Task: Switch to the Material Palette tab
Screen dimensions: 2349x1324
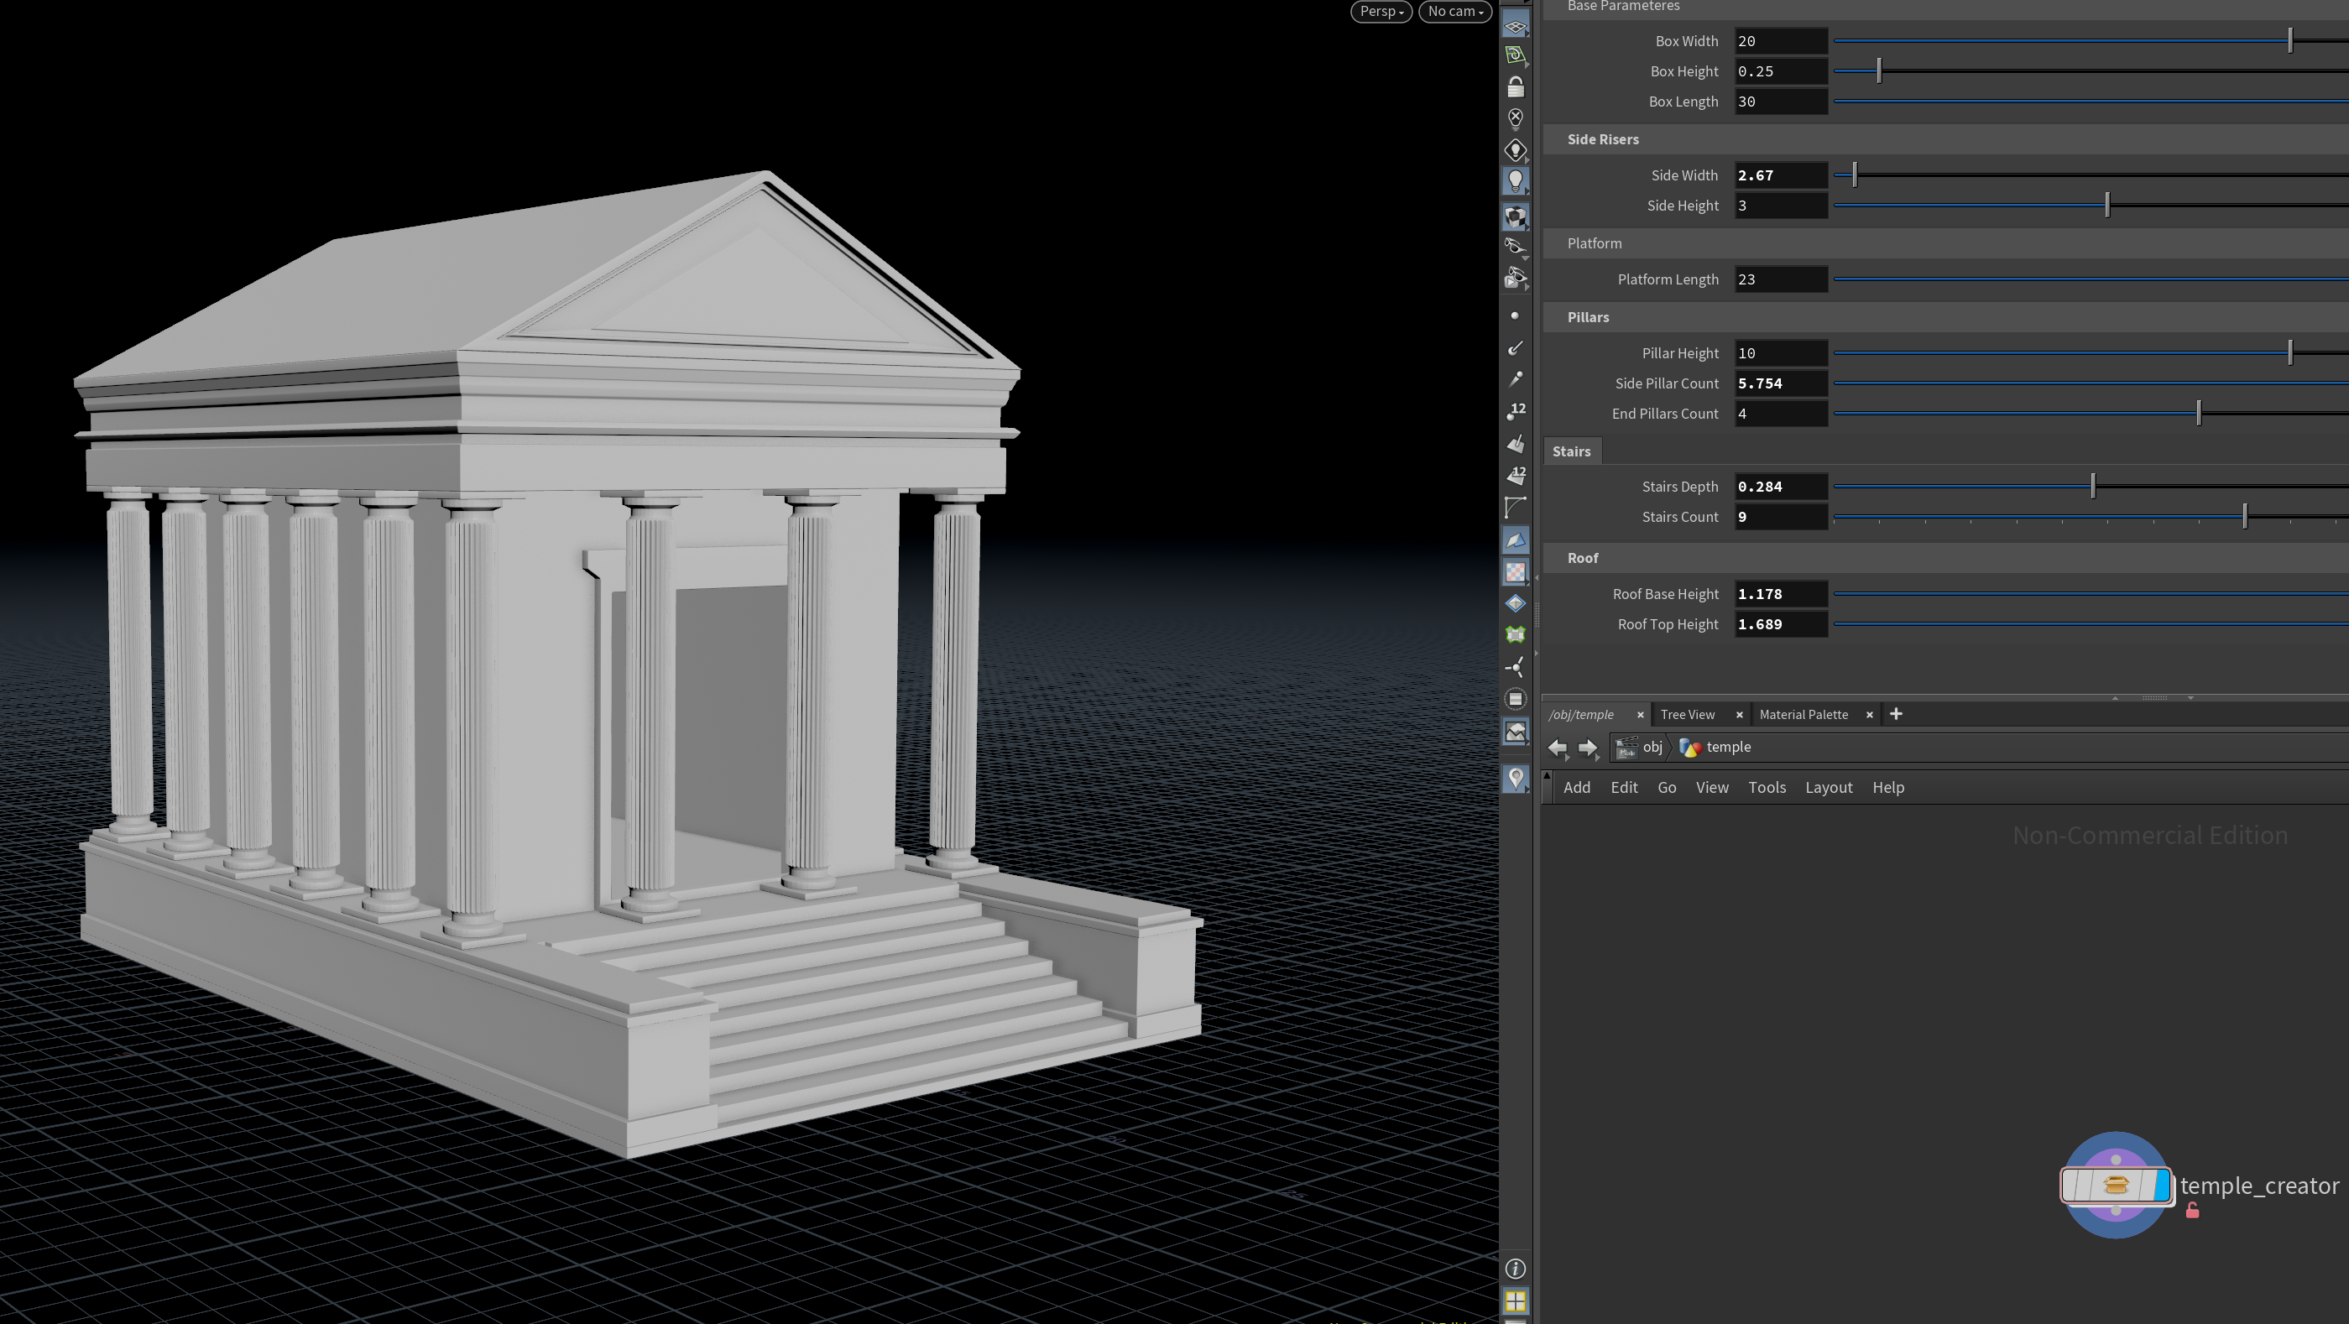Action: (1803, 714)
